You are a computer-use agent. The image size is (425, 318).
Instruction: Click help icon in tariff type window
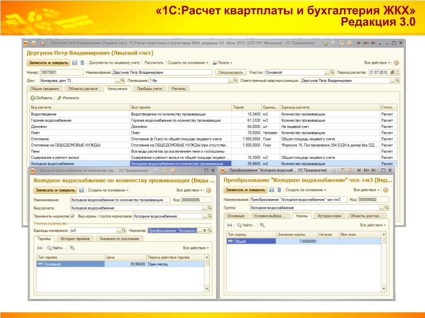(x=208, y=190)
